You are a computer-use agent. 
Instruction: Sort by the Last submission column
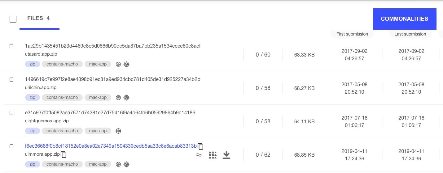tap(410, 34)
